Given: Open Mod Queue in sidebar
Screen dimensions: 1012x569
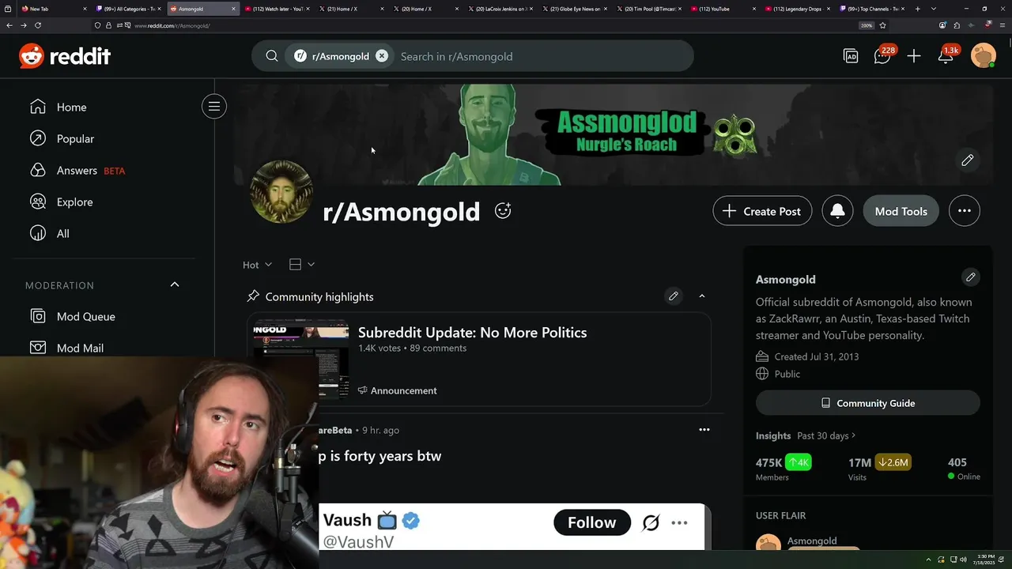Looking at the screenshot, I should (x=85, y=317).
